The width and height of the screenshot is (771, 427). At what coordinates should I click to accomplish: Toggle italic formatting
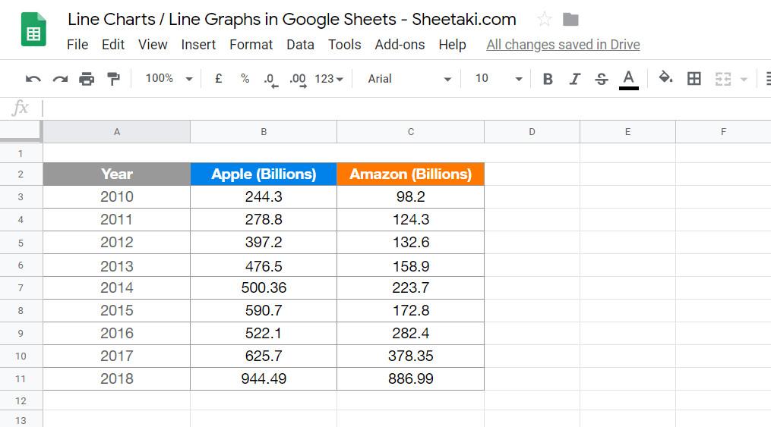574,79
